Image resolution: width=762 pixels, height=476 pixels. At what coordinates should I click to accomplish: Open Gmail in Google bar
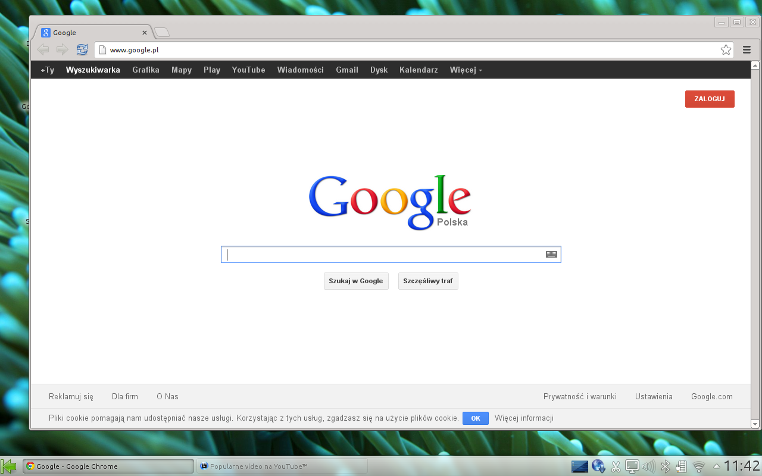click(347, 70)
